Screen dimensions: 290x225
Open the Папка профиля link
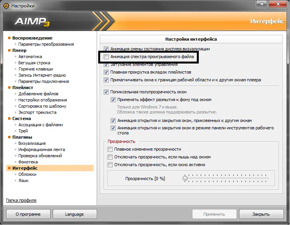[x=21, y=200]
